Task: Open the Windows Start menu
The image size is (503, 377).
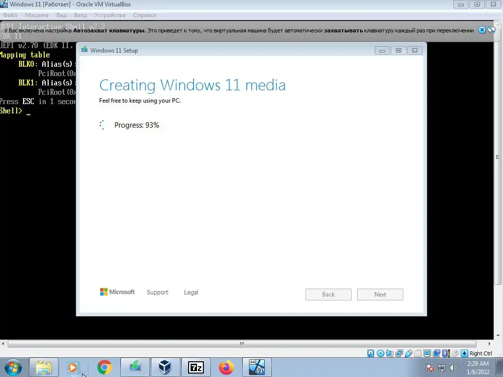Action: pos(13,367)
